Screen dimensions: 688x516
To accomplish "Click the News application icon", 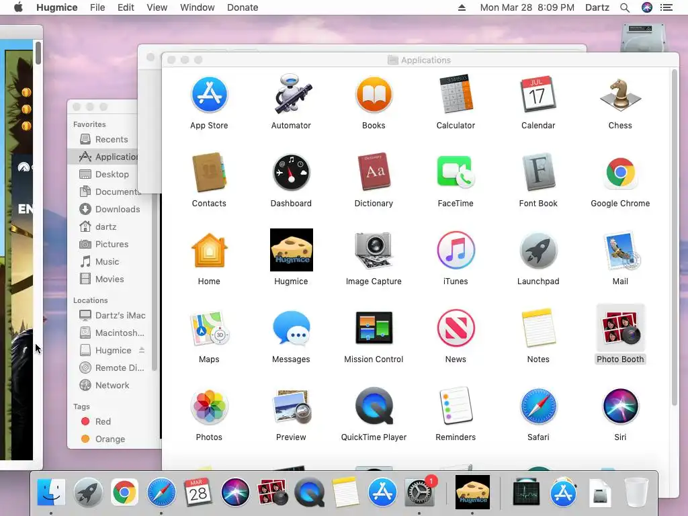I will 456,328.
